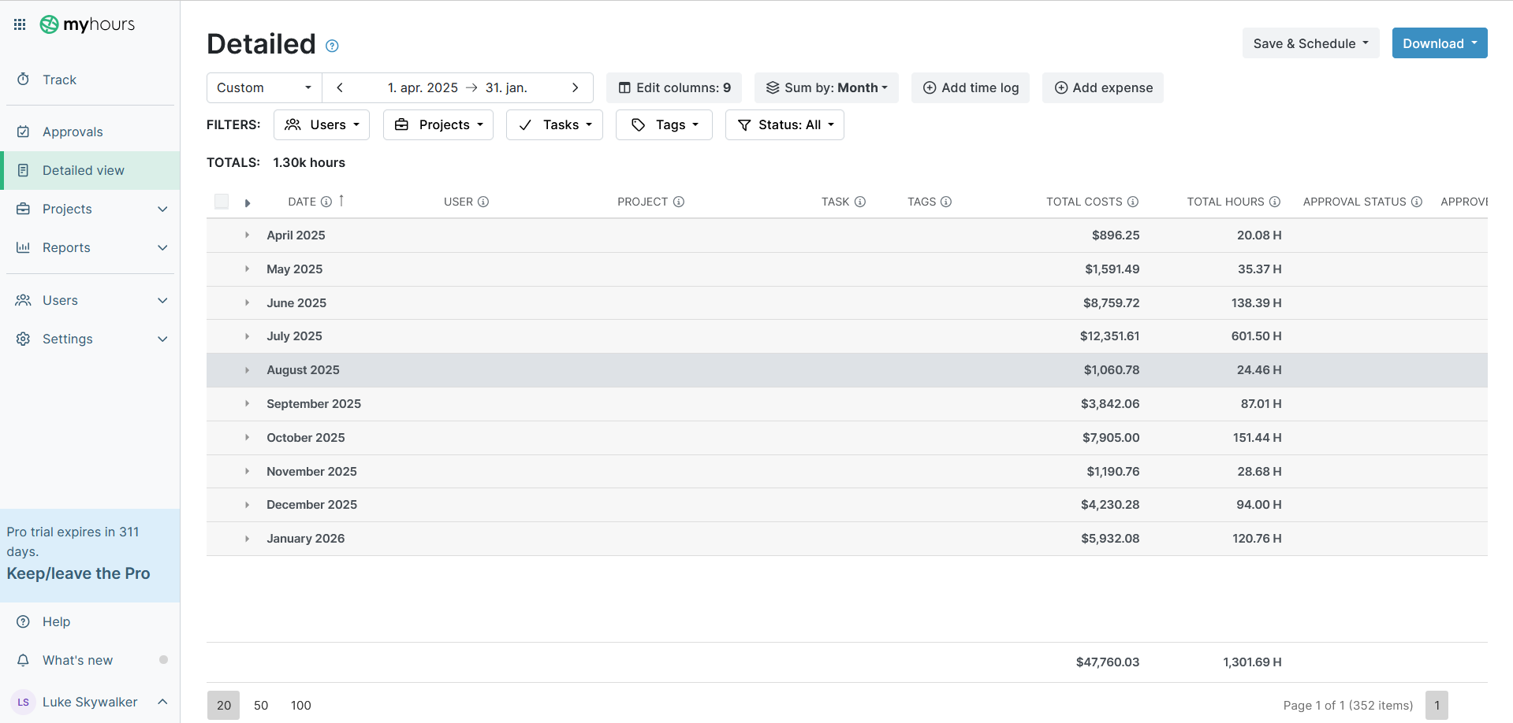
Task: Click the Settings gear sidebar icon
Action: (24, 339)
